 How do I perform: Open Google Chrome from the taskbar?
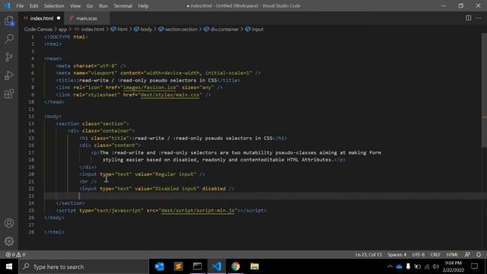235,266
